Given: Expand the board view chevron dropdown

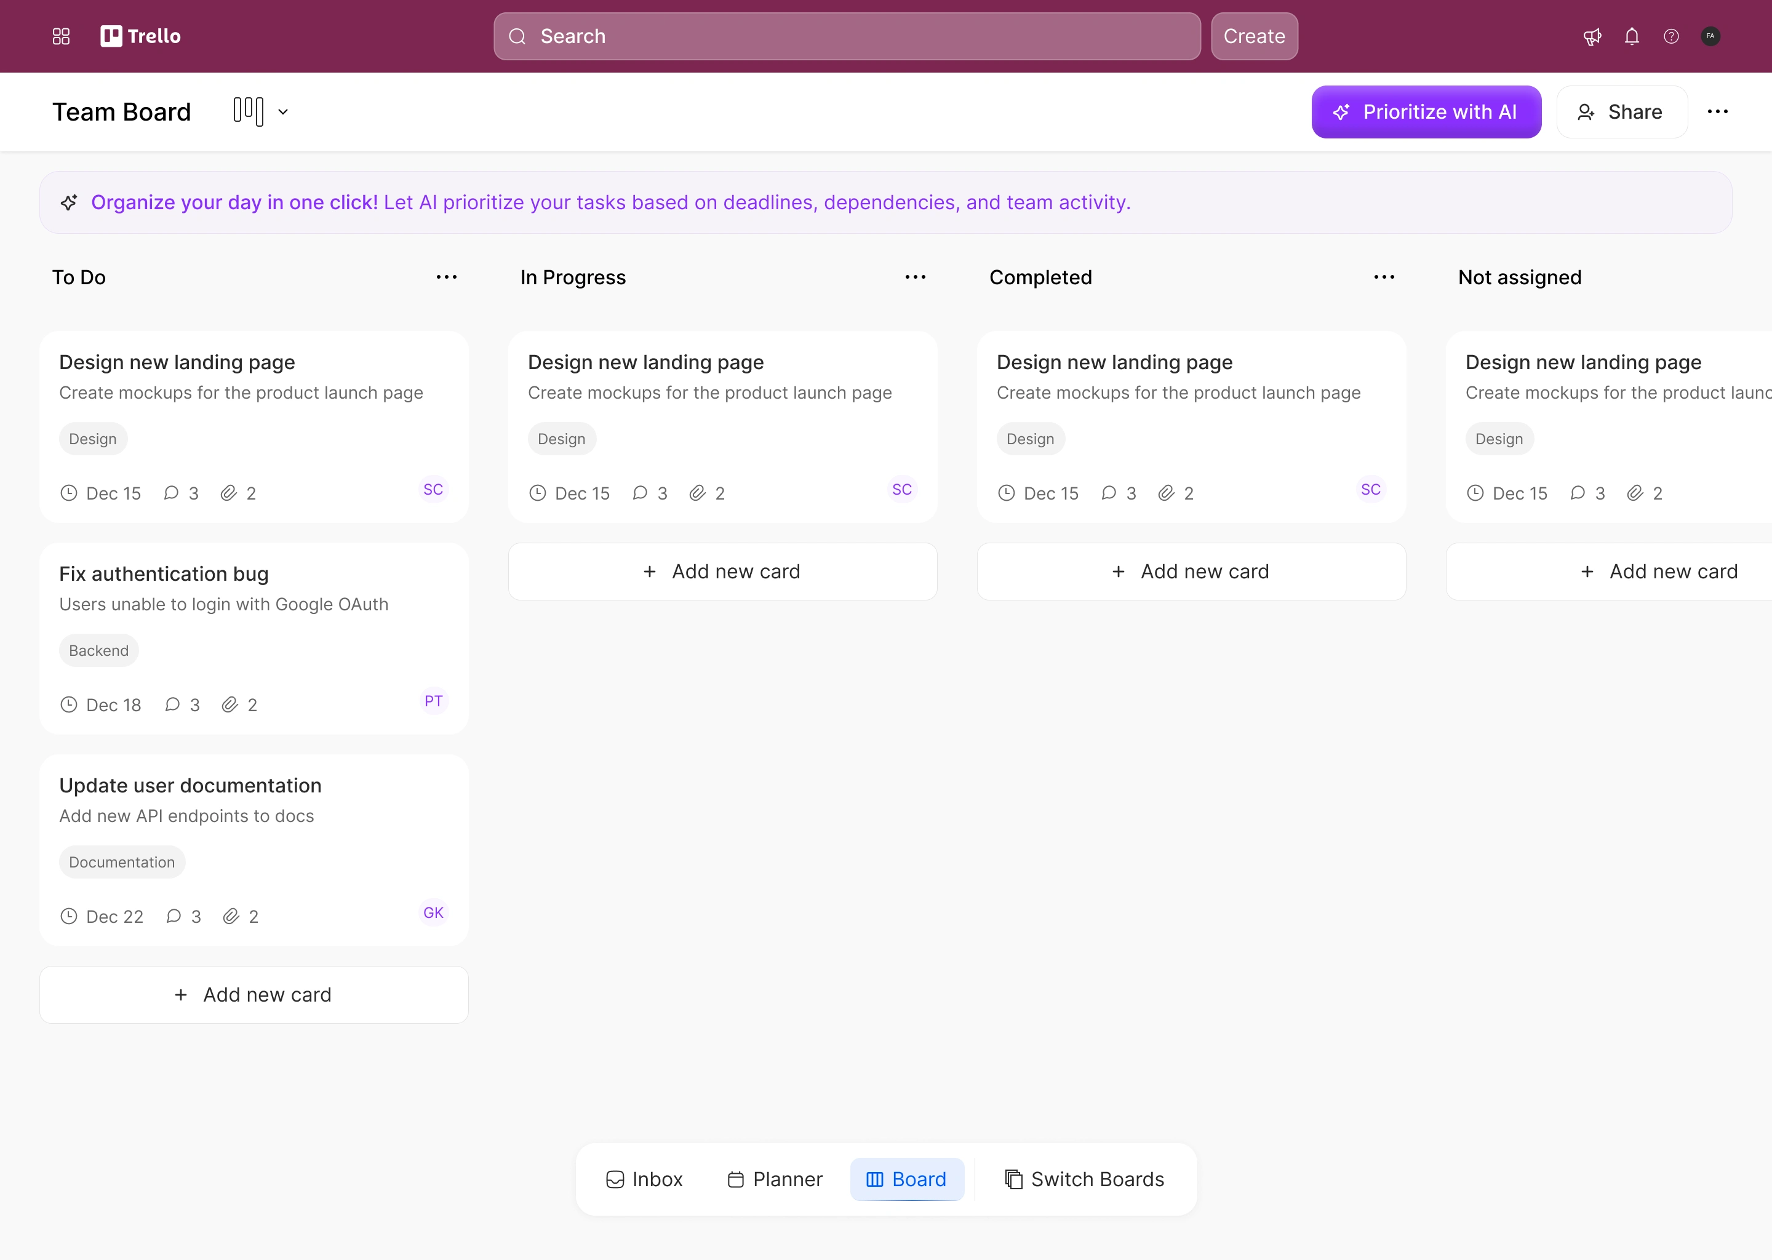Looking at the screenshot, I should pos(283,112).
